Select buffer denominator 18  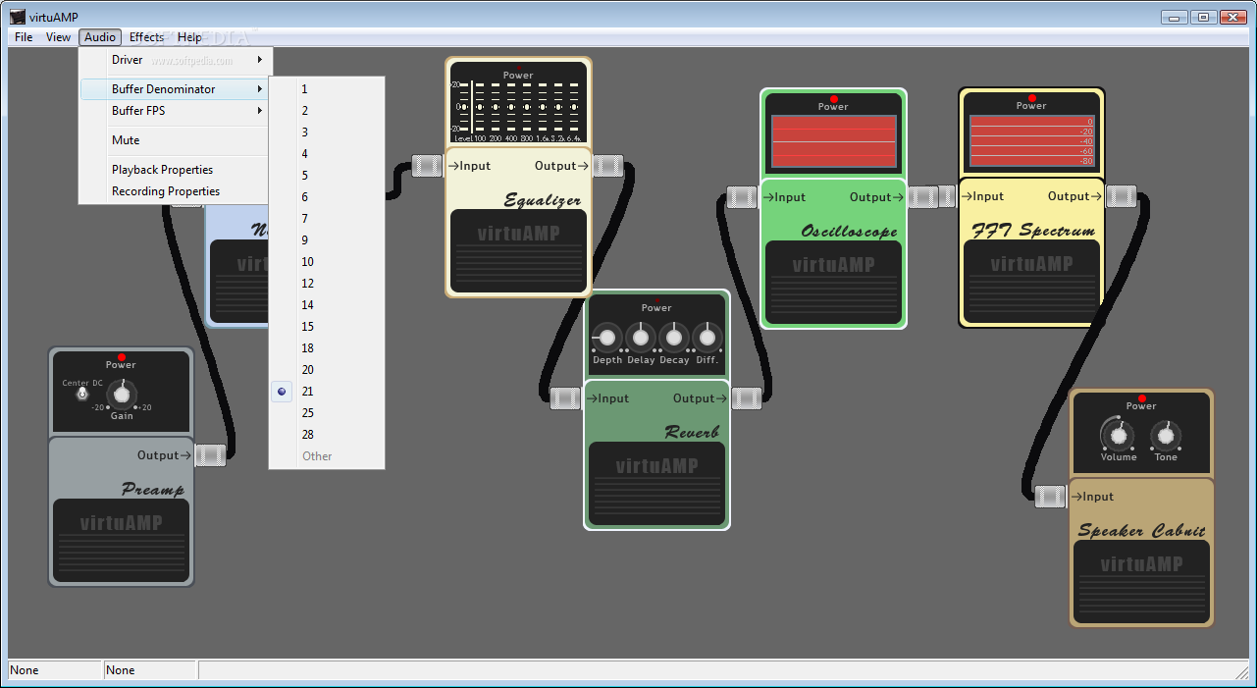click(327, 348)
